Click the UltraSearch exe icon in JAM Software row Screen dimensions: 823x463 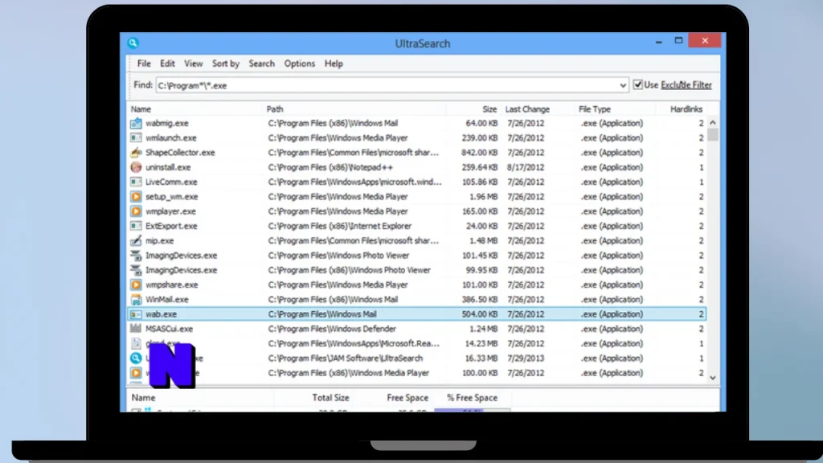point(136,359)
